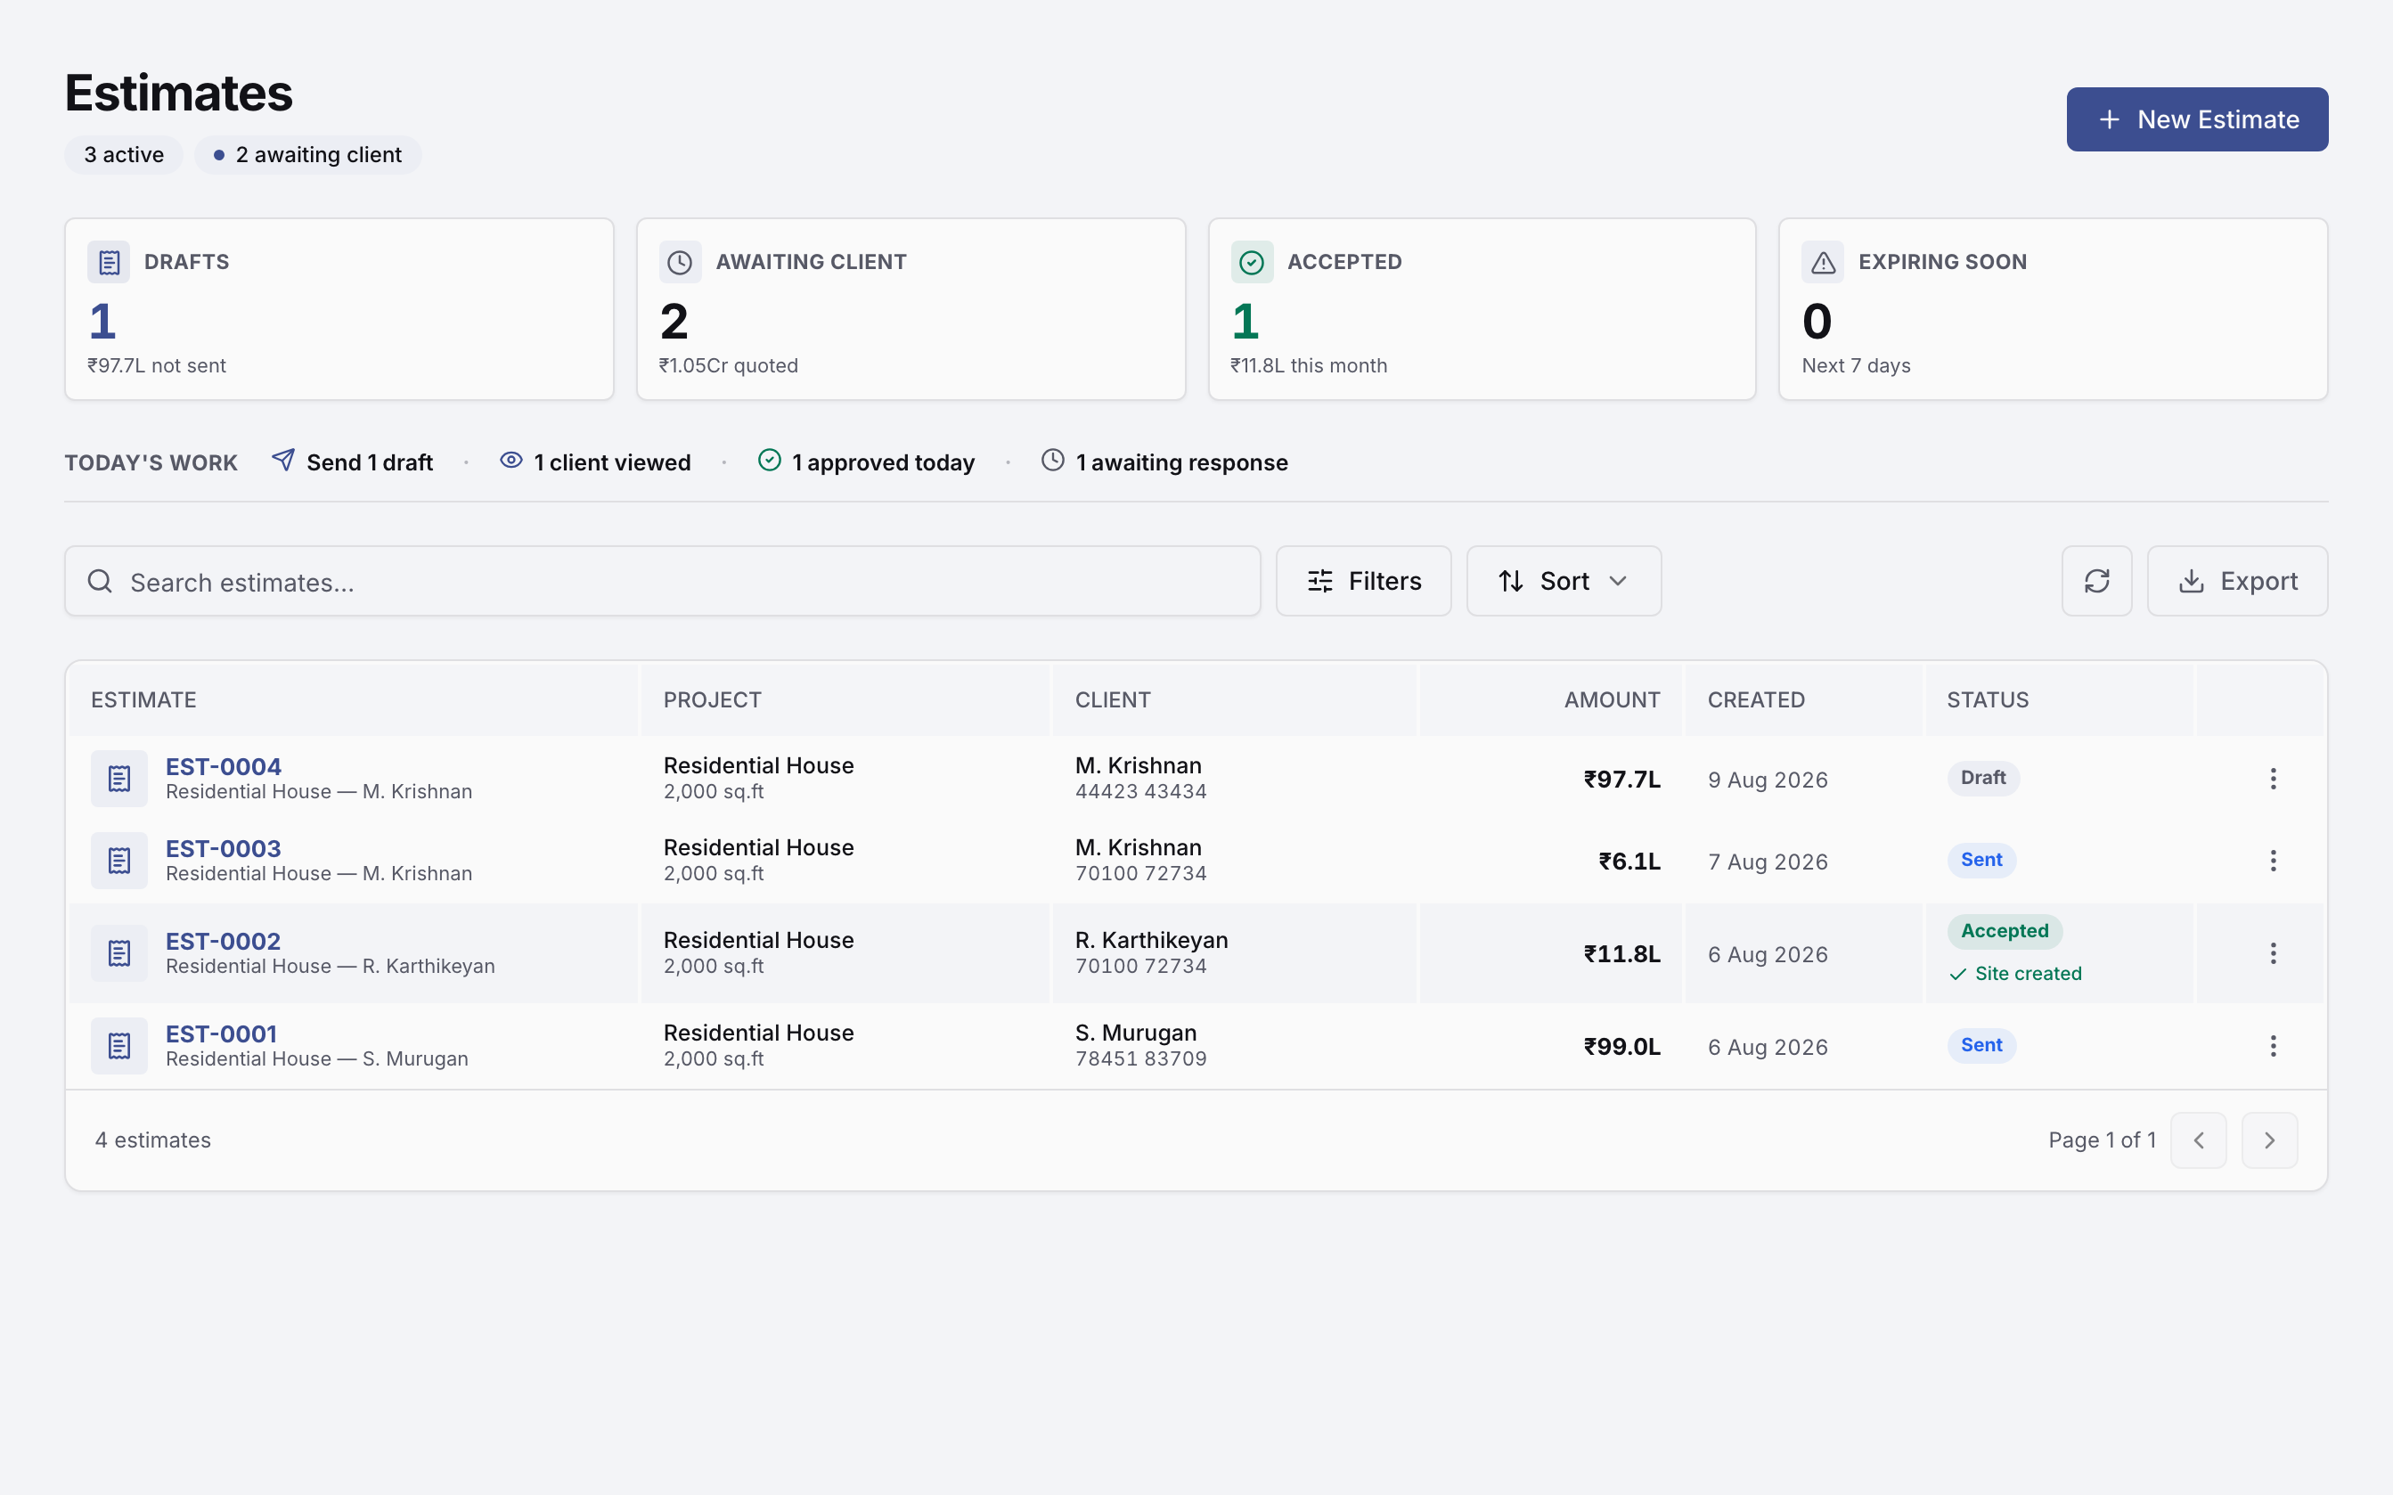Click the Drafts card document icon
This screenshot has width=2393, height=1495.
tap(109, 262)
